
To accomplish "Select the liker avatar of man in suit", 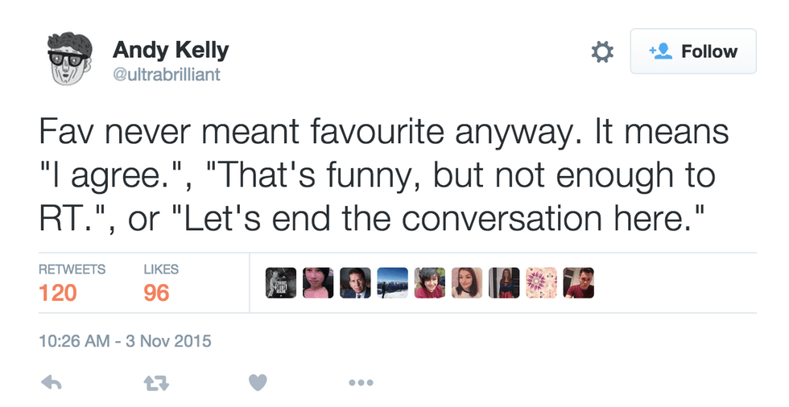I will (355, 283).
